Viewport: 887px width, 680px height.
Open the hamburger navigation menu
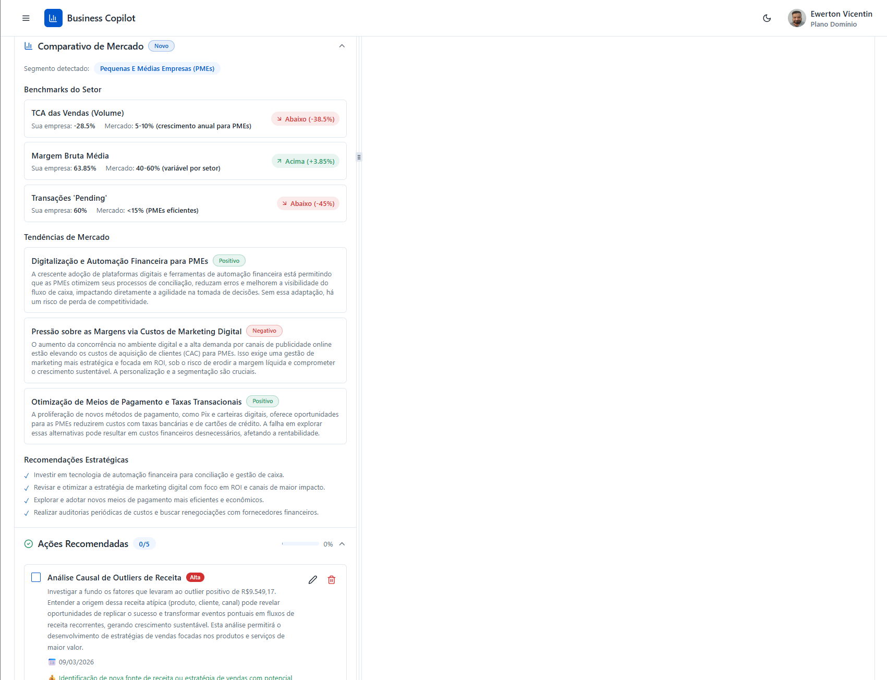click(x=26, y=18)
